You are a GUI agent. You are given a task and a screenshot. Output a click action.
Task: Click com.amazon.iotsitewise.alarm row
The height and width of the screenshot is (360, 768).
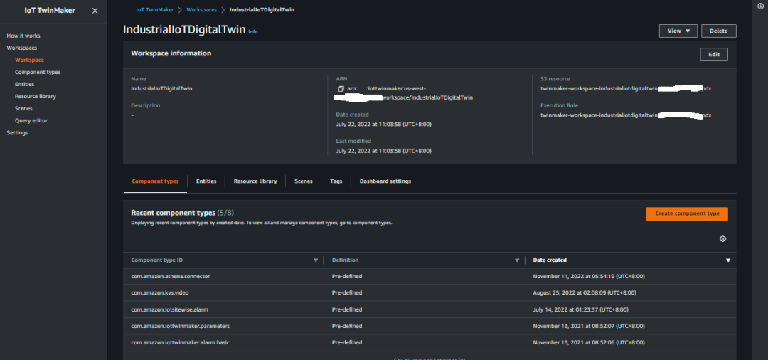click(430, 309)
